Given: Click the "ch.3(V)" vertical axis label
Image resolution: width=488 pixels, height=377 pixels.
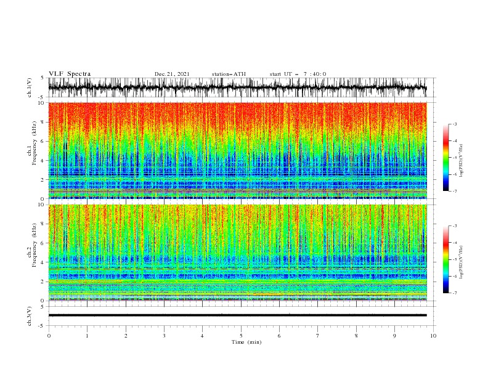Looking at the screenshot, I should coord(30,316).
